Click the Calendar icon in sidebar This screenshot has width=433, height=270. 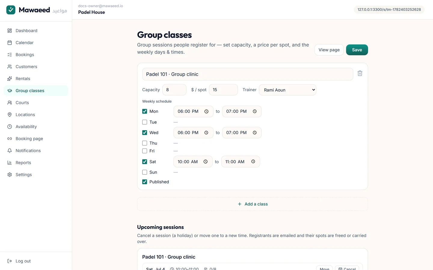[10, 43]
